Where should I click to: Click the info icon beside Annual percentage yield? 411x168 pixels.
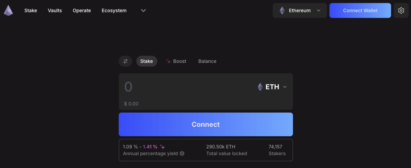[x=182, y=154]
